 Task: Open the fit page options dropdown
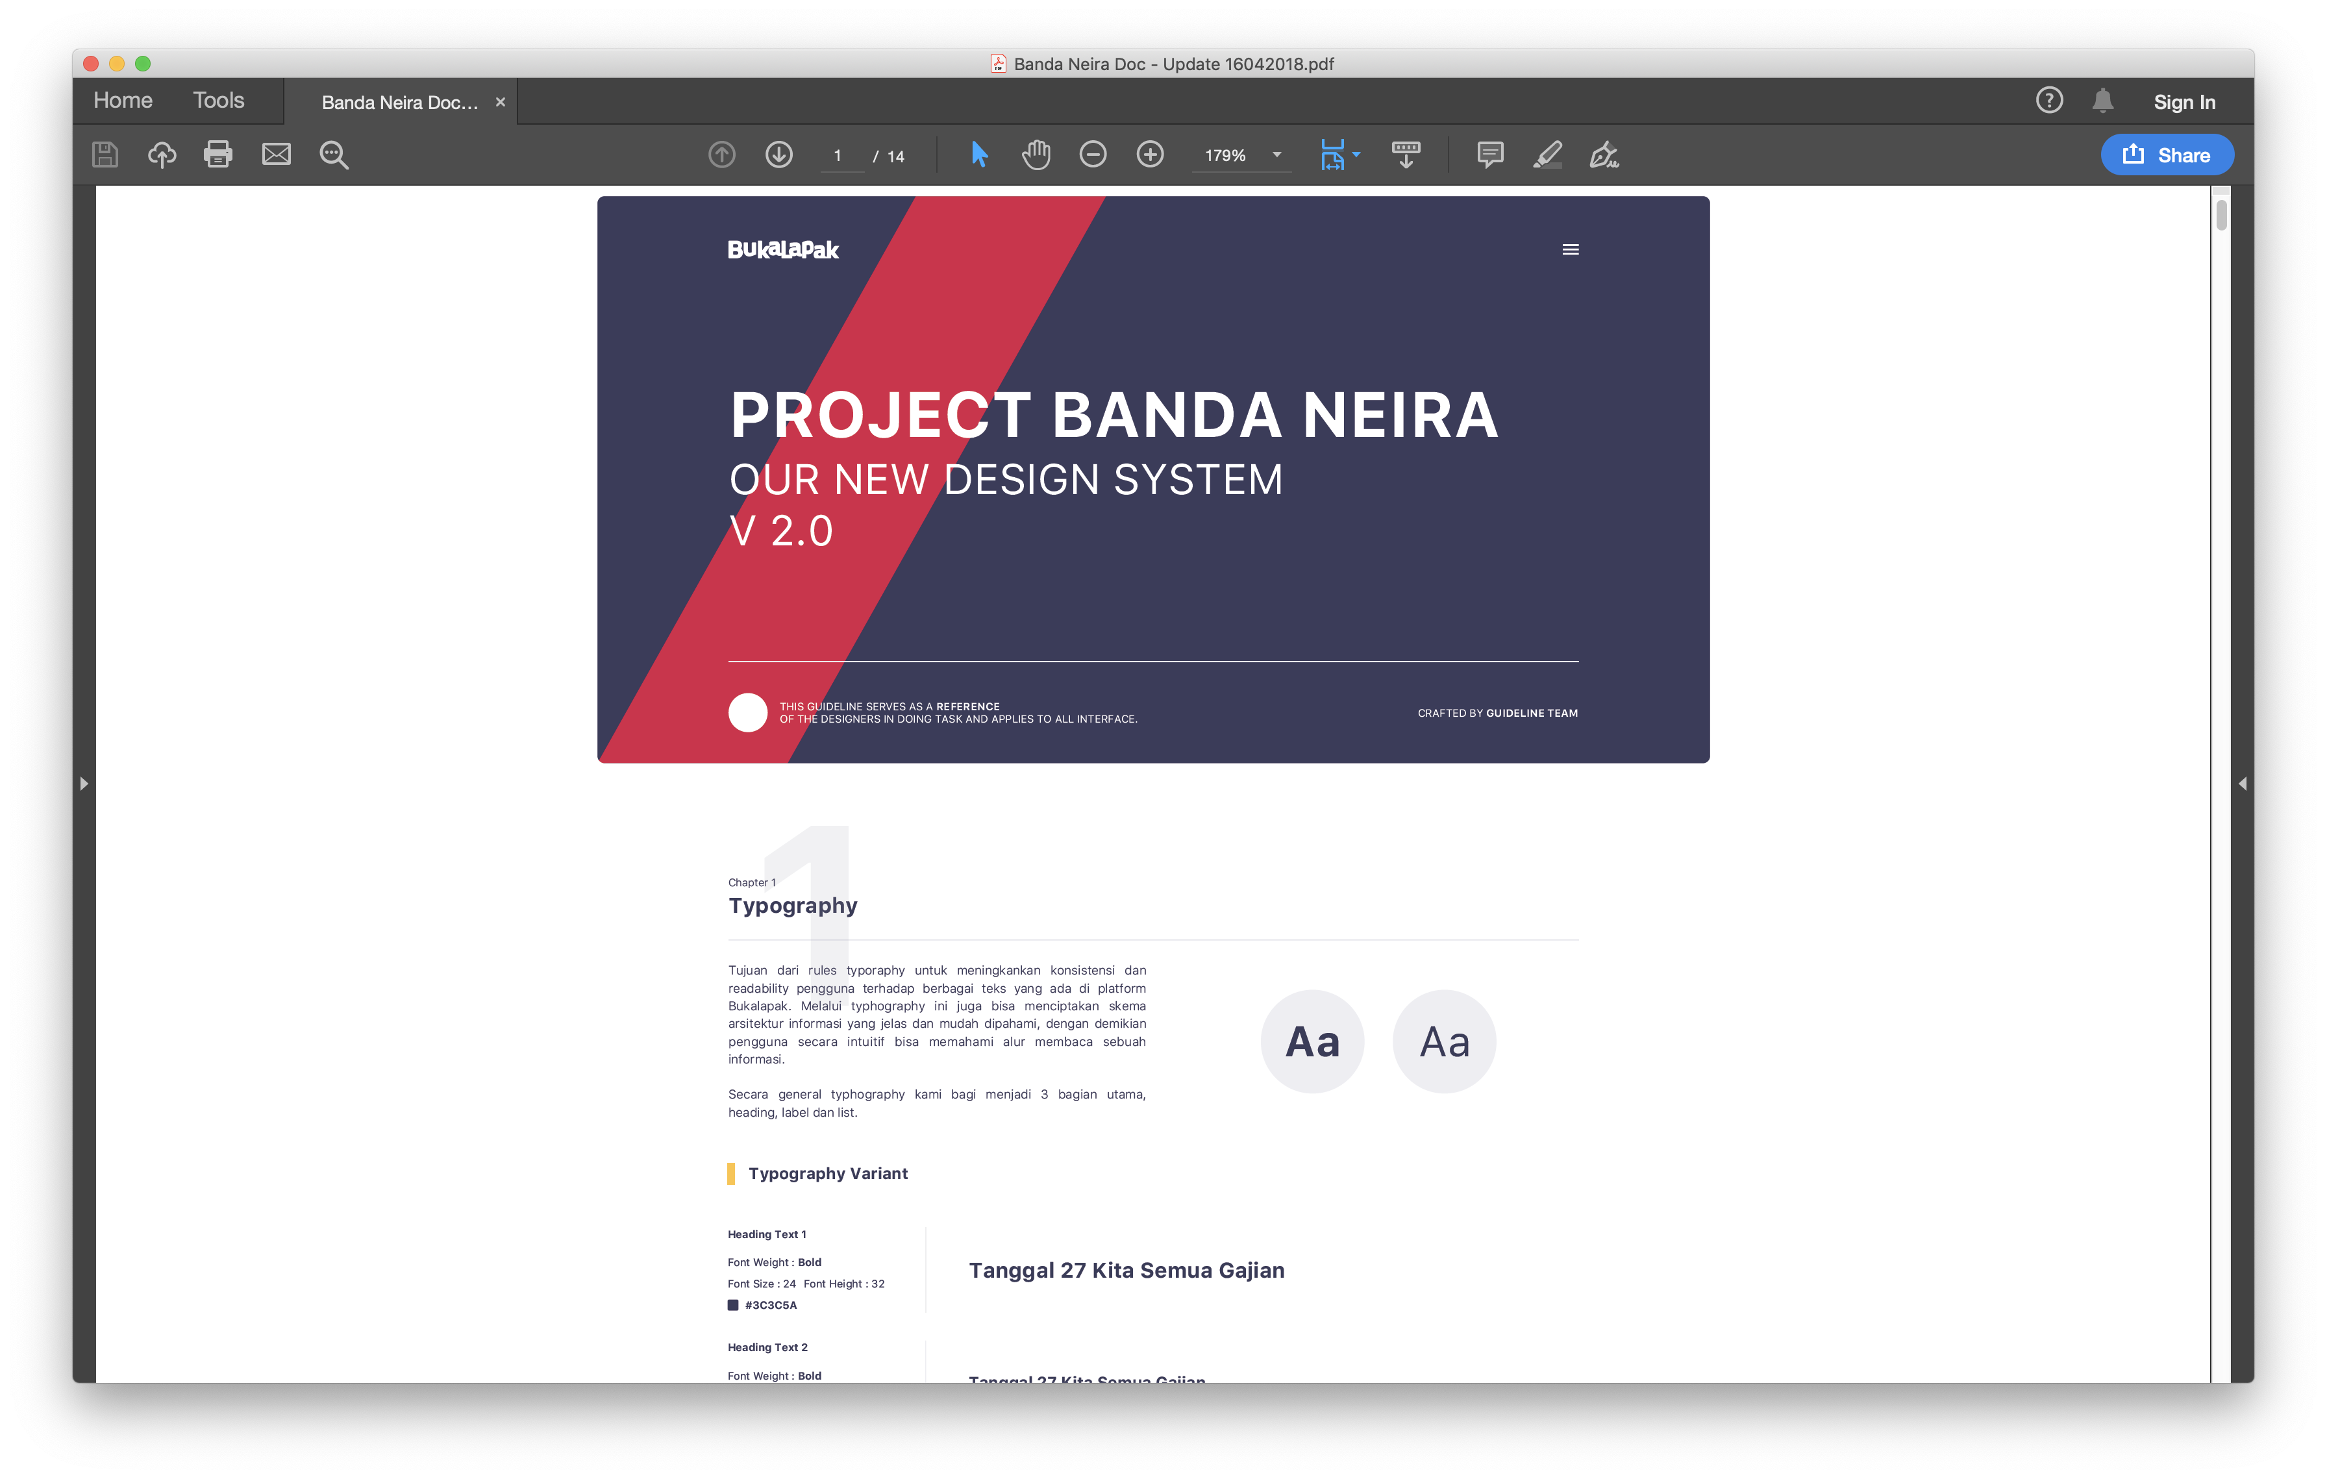[x=1356, y=155]
